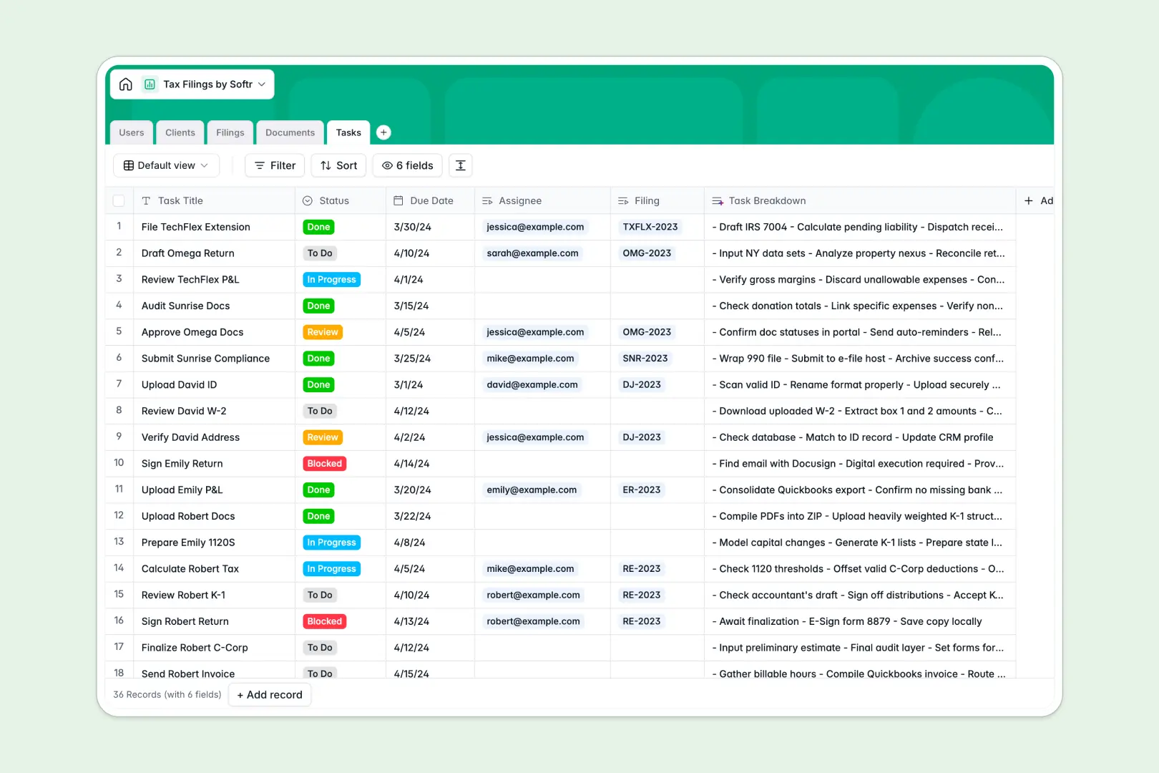Click the grid icon next to Default view
This screenshot has height=773, width=1159.
(129, 165)
